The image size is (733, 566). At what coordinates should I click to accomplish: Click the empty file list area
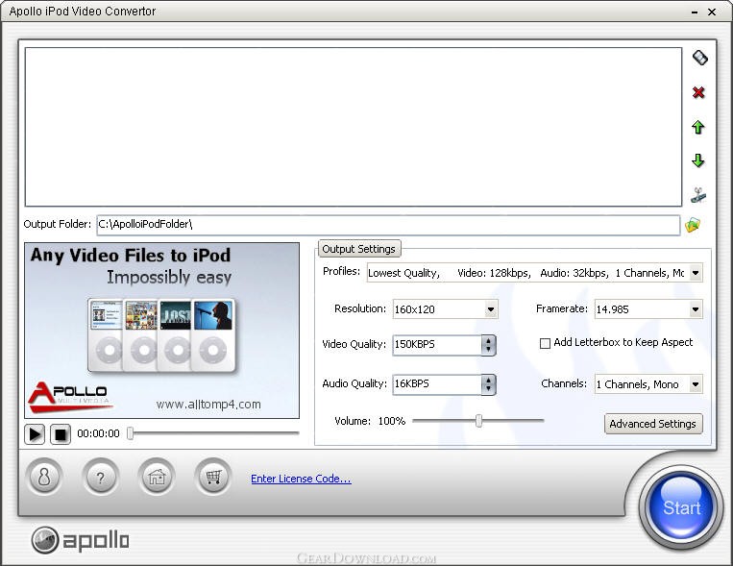pos(354,127)
